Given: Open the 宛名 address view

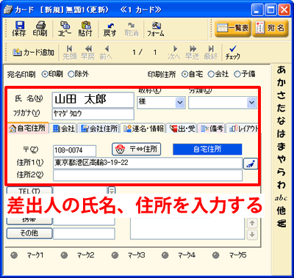Looking at the screenshot, I should click(x=270, y=29).
